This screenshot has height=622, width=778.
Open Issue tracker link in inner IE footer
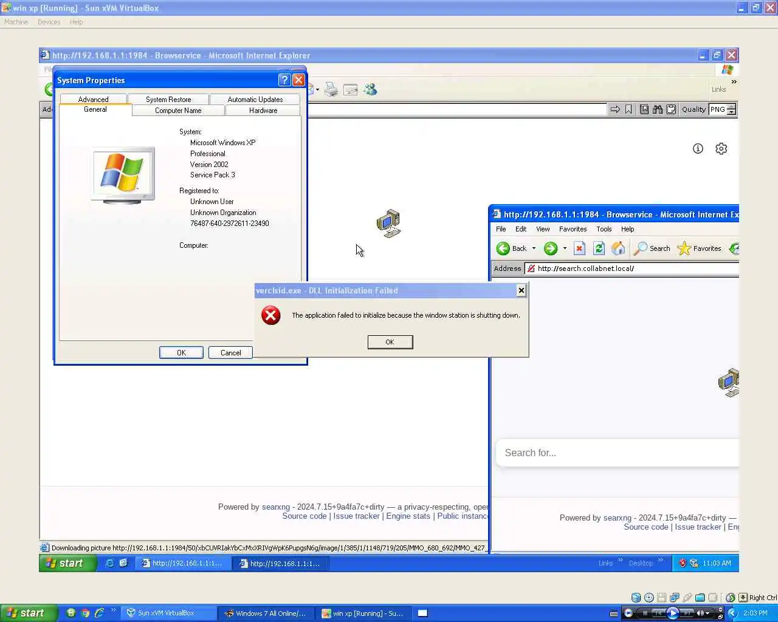pyautogui.click(x=698, y=527)
